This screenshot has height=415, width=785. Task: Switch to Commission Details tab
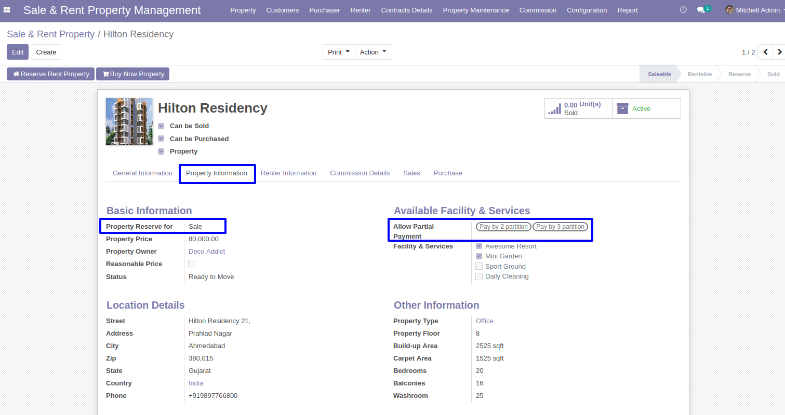[x=360, y=173]
